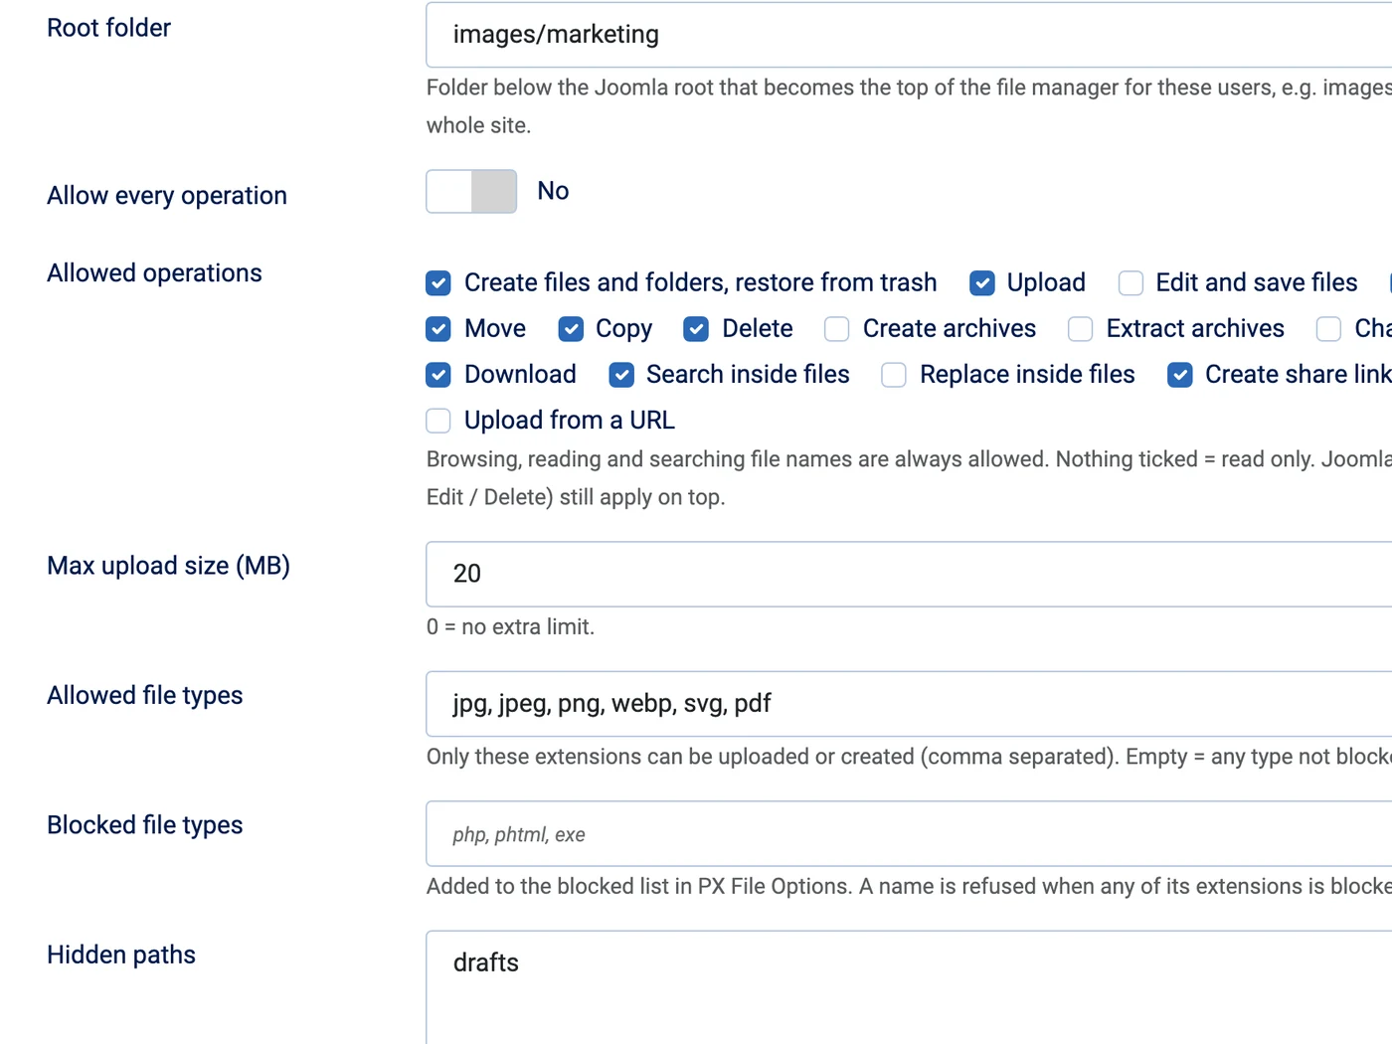Click the 'No' switch state text

tap(553, 191)
